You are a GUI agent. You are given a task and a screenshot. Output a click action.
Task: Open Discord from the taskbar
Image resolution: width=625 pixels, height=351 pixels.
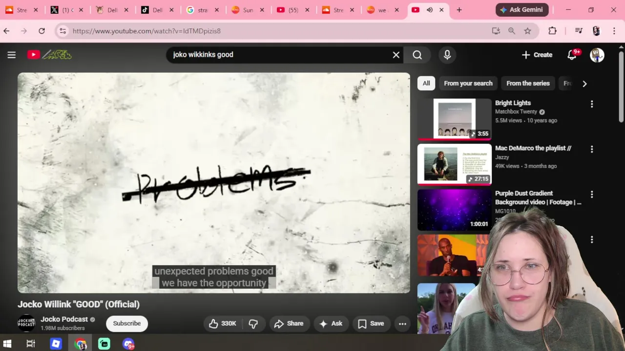coord(128,344)
